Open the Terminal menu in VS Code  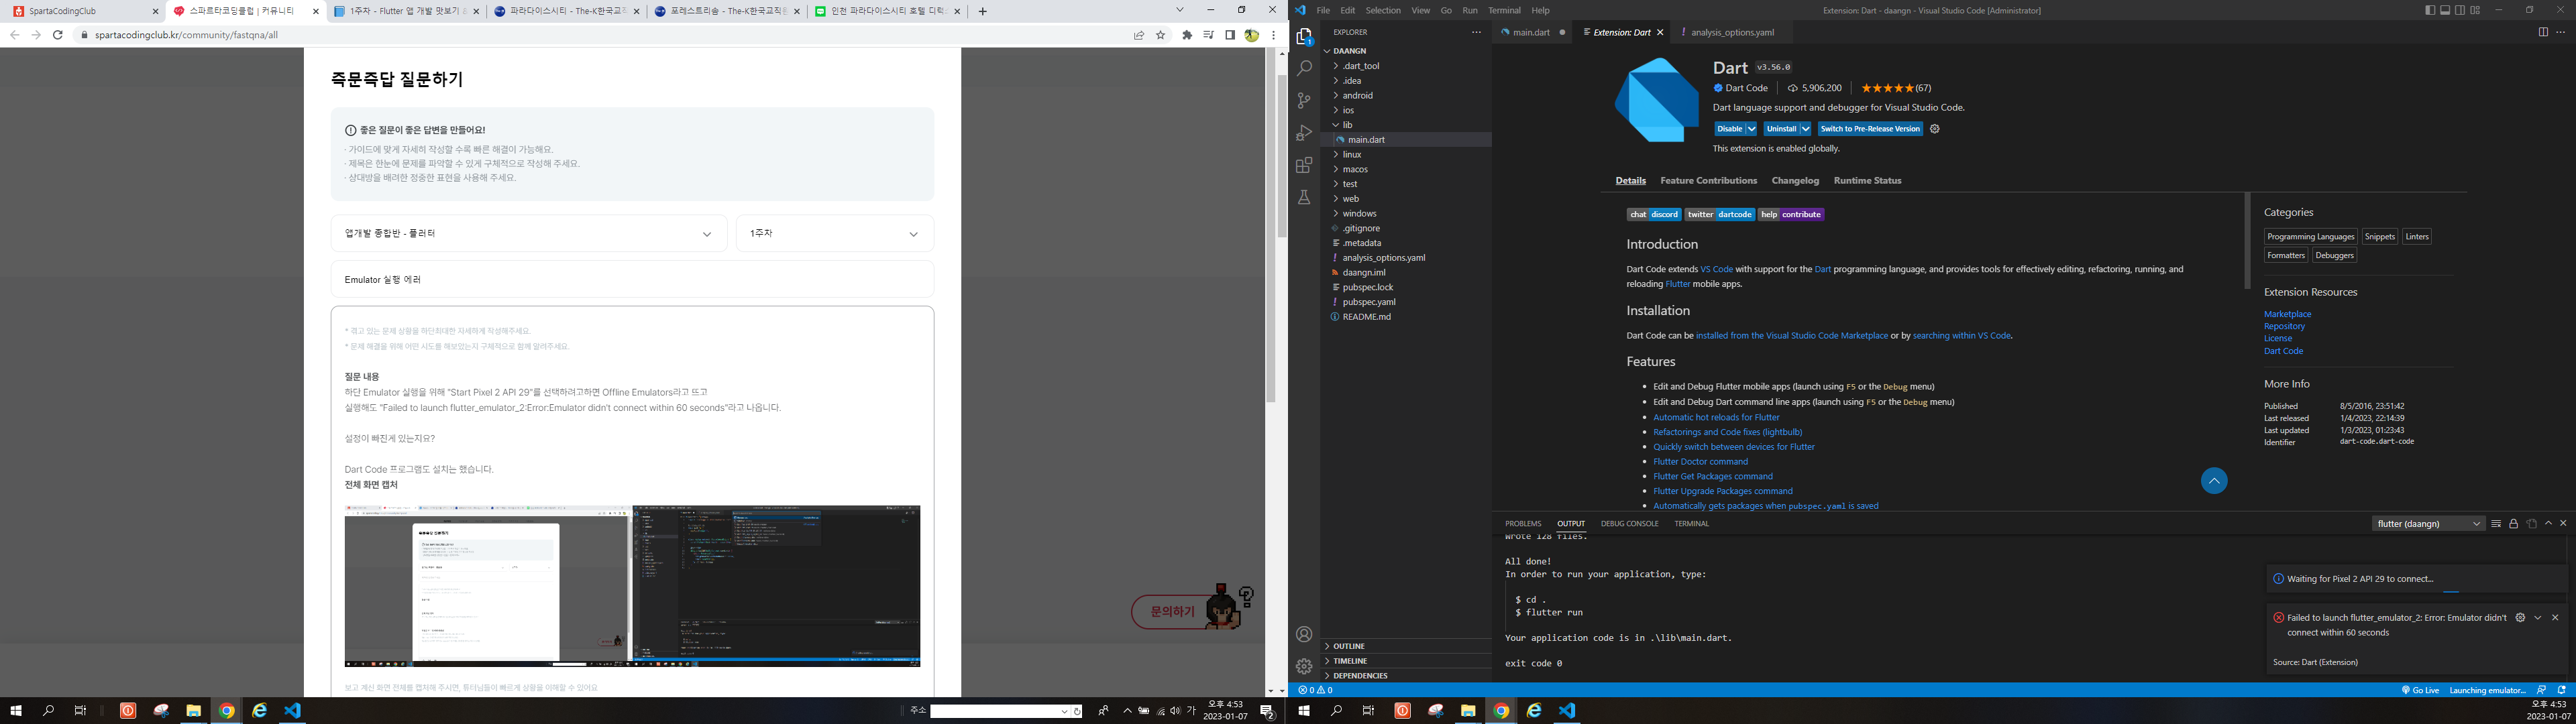point(1504,10)
